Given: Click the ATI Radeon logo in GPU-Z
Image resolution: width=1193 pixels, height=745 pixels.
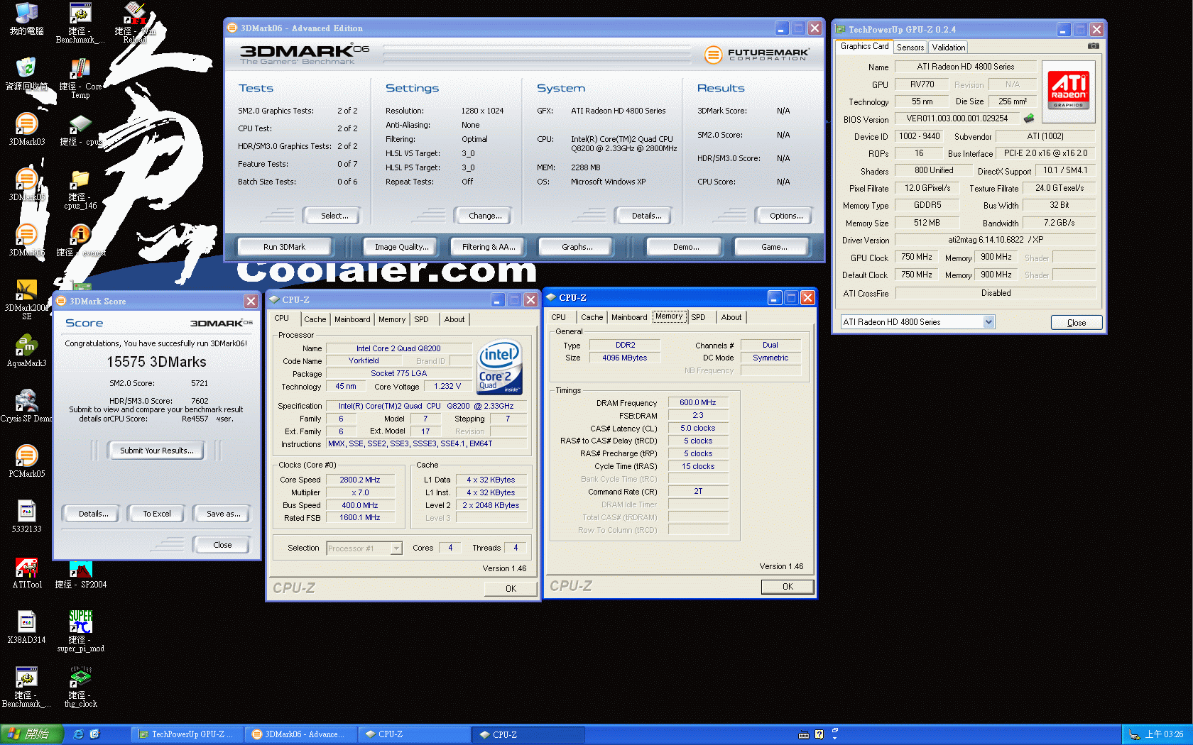Looking at the screenshot, I should 1068,92.
